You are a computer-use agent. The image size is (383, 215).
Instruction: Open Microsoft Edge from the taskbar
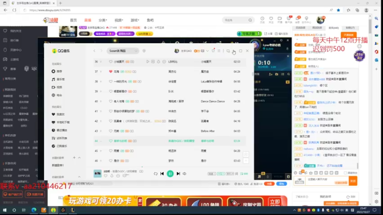pos(34,210)
